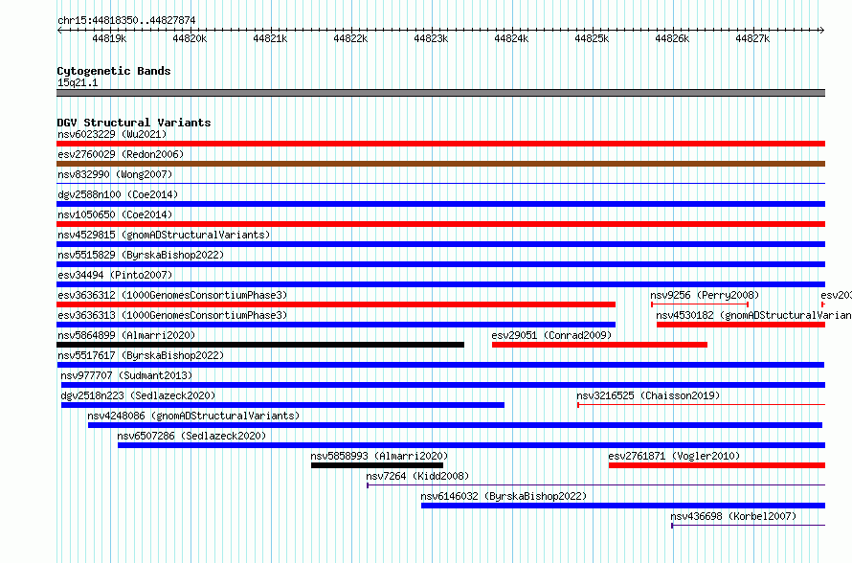Viewport: 852px width, 563px height.
Task: Click the red esv29051 variant bar
Action: click(599, 345)
